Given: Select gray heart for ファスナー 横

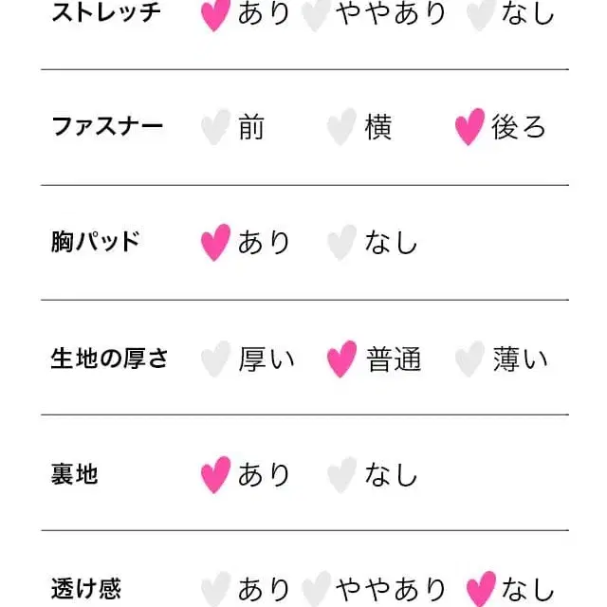Looking at the screenshot, I should pyautogui.click(x=341, y=127).
